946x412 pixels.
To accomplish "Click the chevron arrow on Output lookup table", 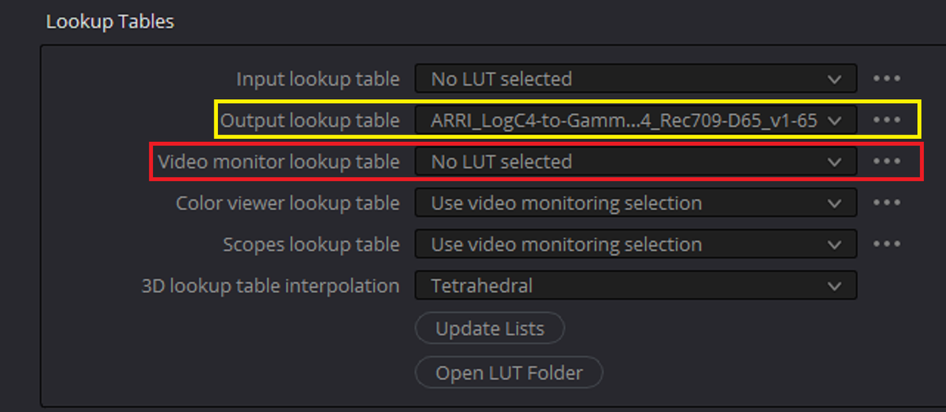I will (835, 121).
